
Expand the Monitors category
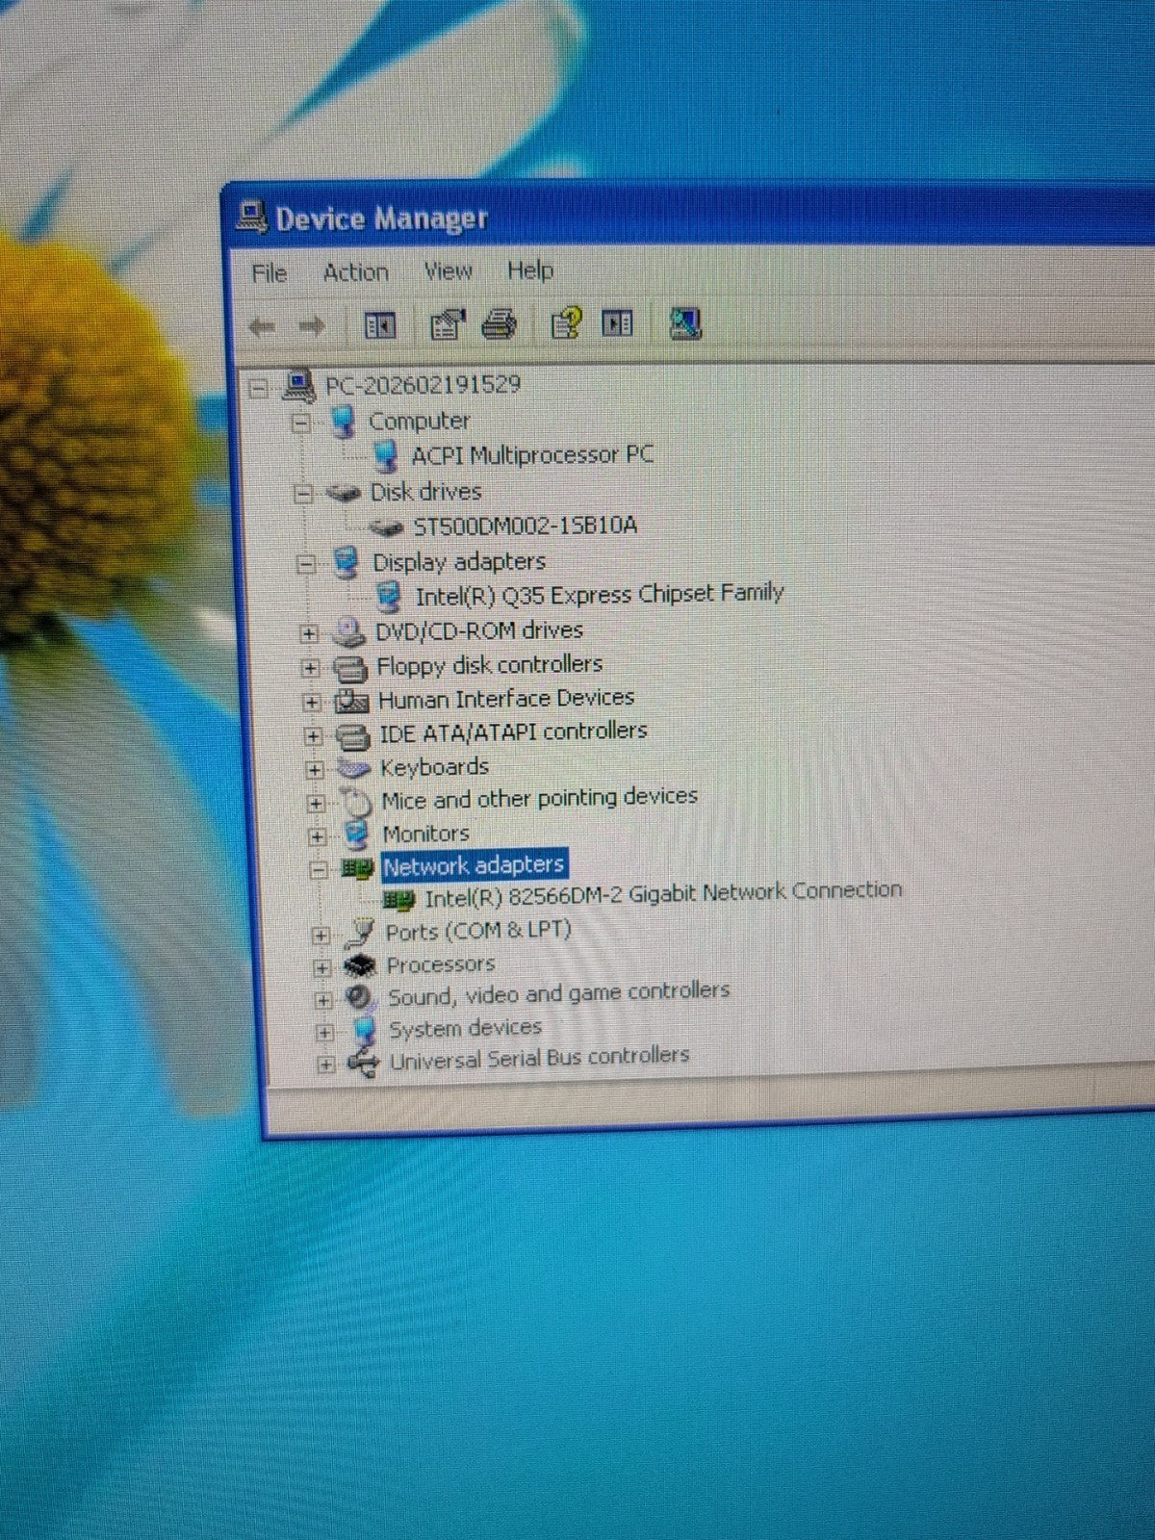318,836
